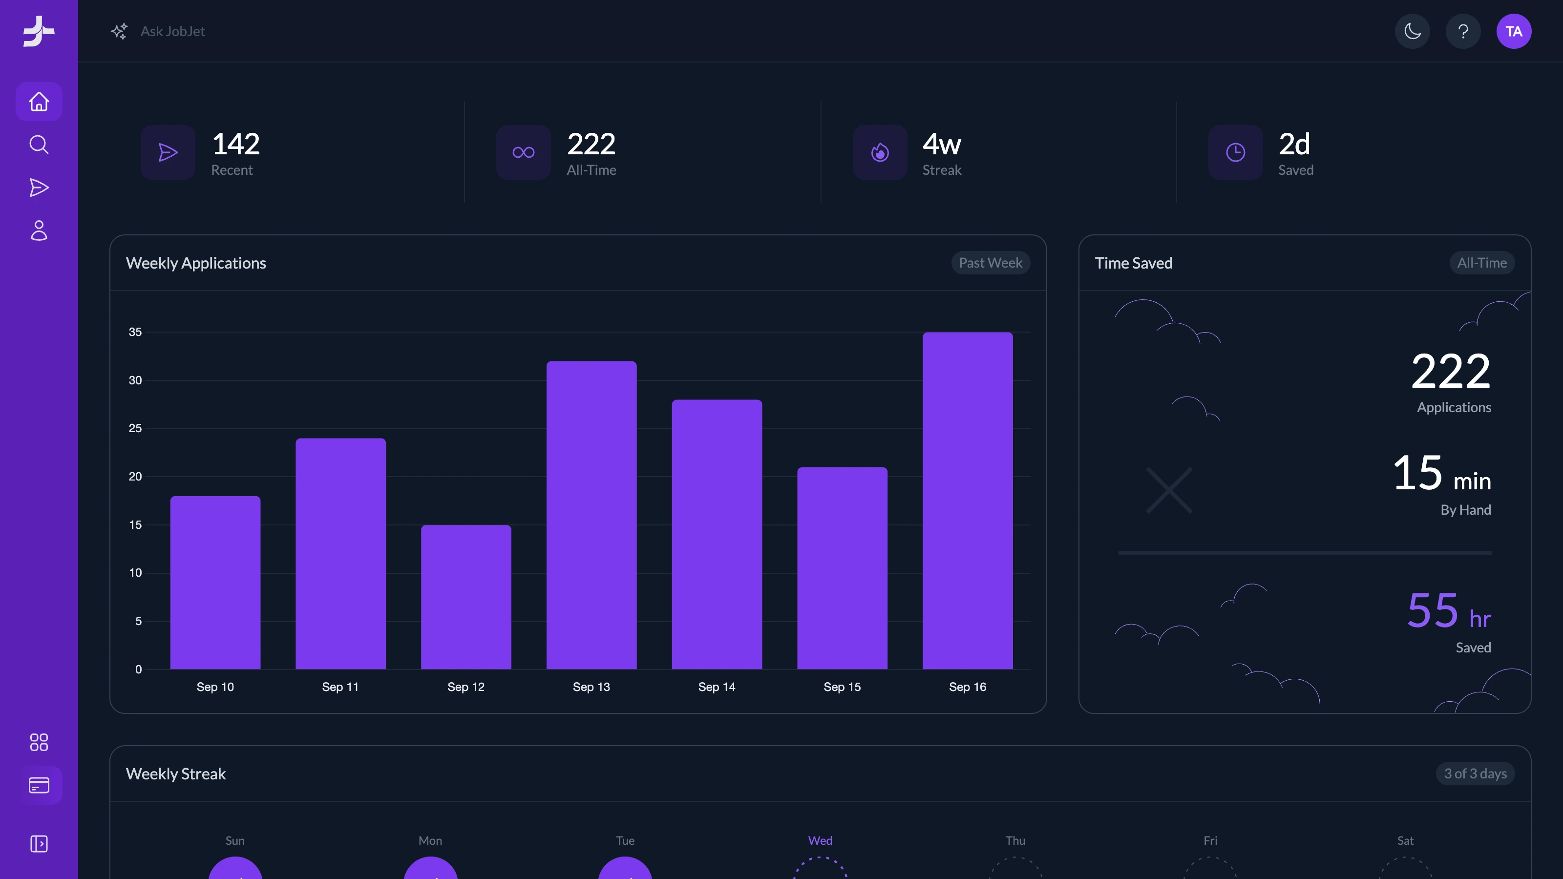Click the Past Week badge
Image resolution: width=1563 pixels, height=879 pixels.
[990, 263]
